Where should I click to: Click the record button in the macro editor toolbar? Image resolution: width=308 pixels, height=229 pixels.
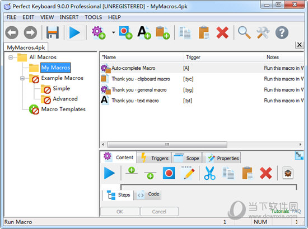tap(169, 173)
